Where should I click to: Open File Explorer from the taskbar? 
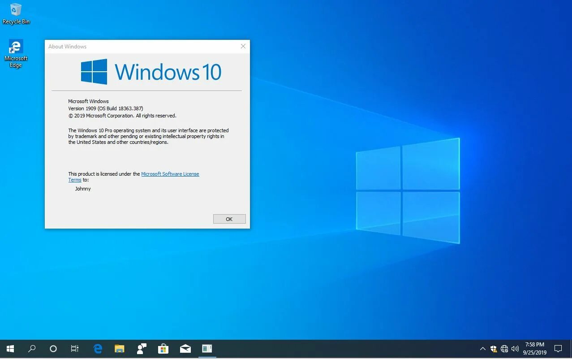[x=120, y=349]
